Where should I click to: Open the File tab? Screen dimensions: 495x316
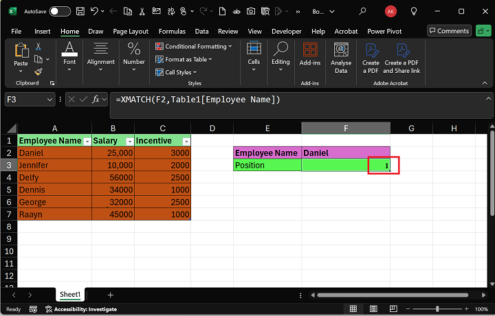[x=16, y=31]
